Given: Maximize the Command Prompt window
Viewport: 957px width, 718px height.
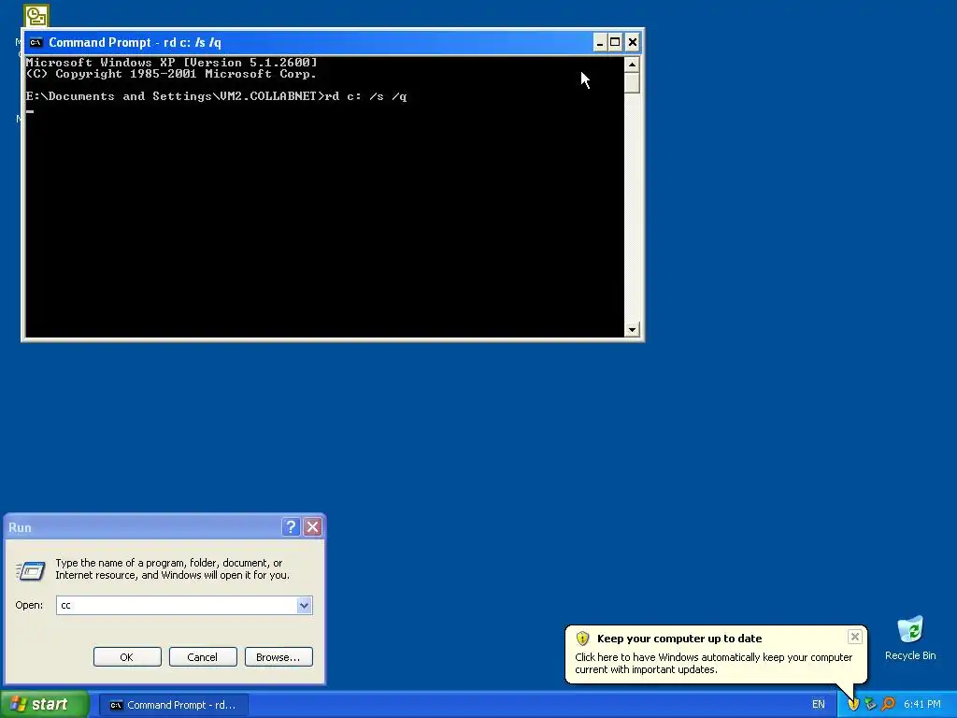Looking at the screenshot, I should pyautogui.click(x=615, y=42).
